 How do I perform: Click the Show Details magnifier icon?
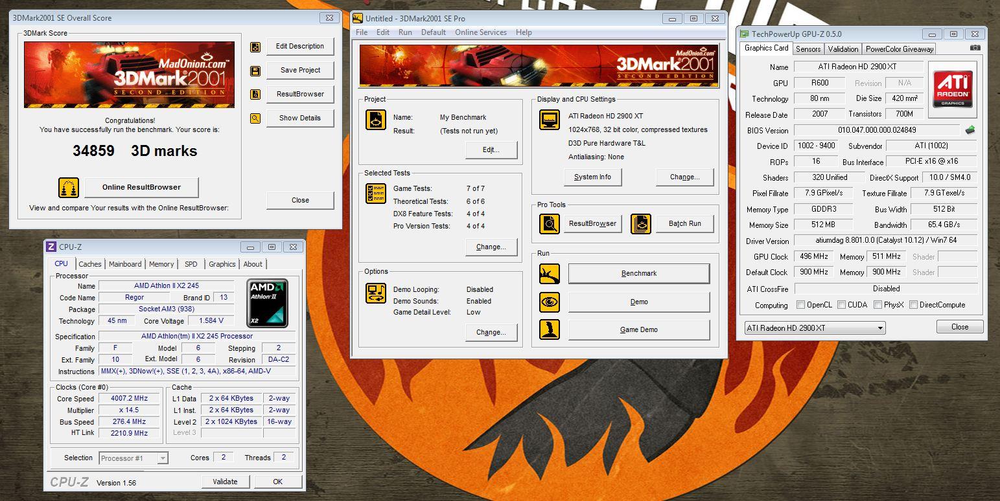255,118
